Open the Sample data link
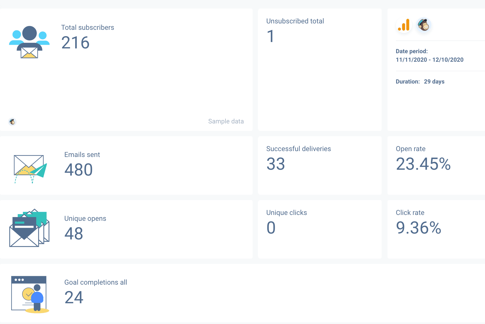The height and width of the screenshot is (324, 485). (x=226, y=121)
